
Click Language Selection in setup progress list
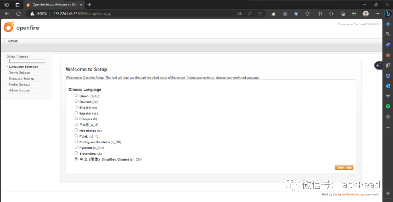pyautogui.click(x=24, y=67)
